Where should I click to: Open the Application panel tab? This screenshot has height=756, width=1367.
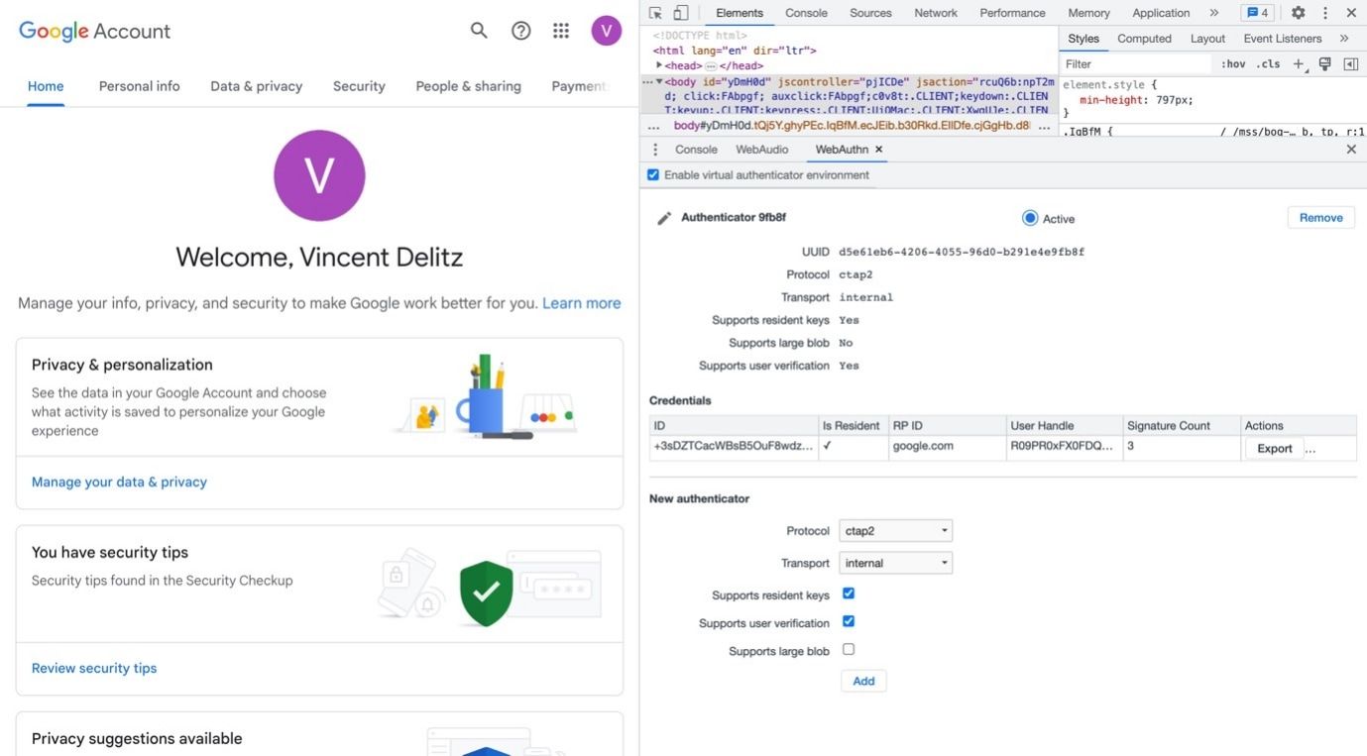pos(1161,13)
